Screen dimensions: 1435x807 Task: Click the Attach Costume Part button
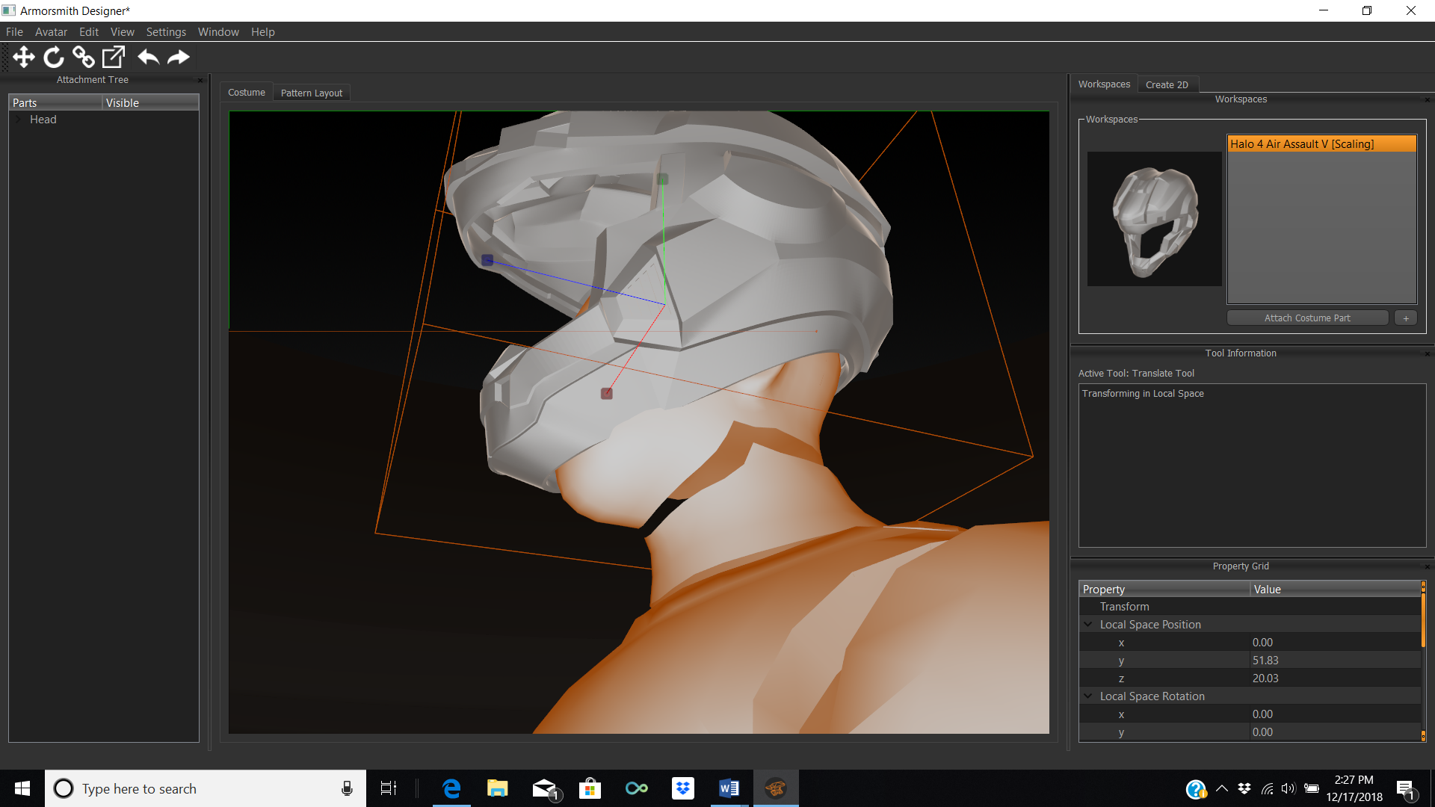coord(1307,318)
